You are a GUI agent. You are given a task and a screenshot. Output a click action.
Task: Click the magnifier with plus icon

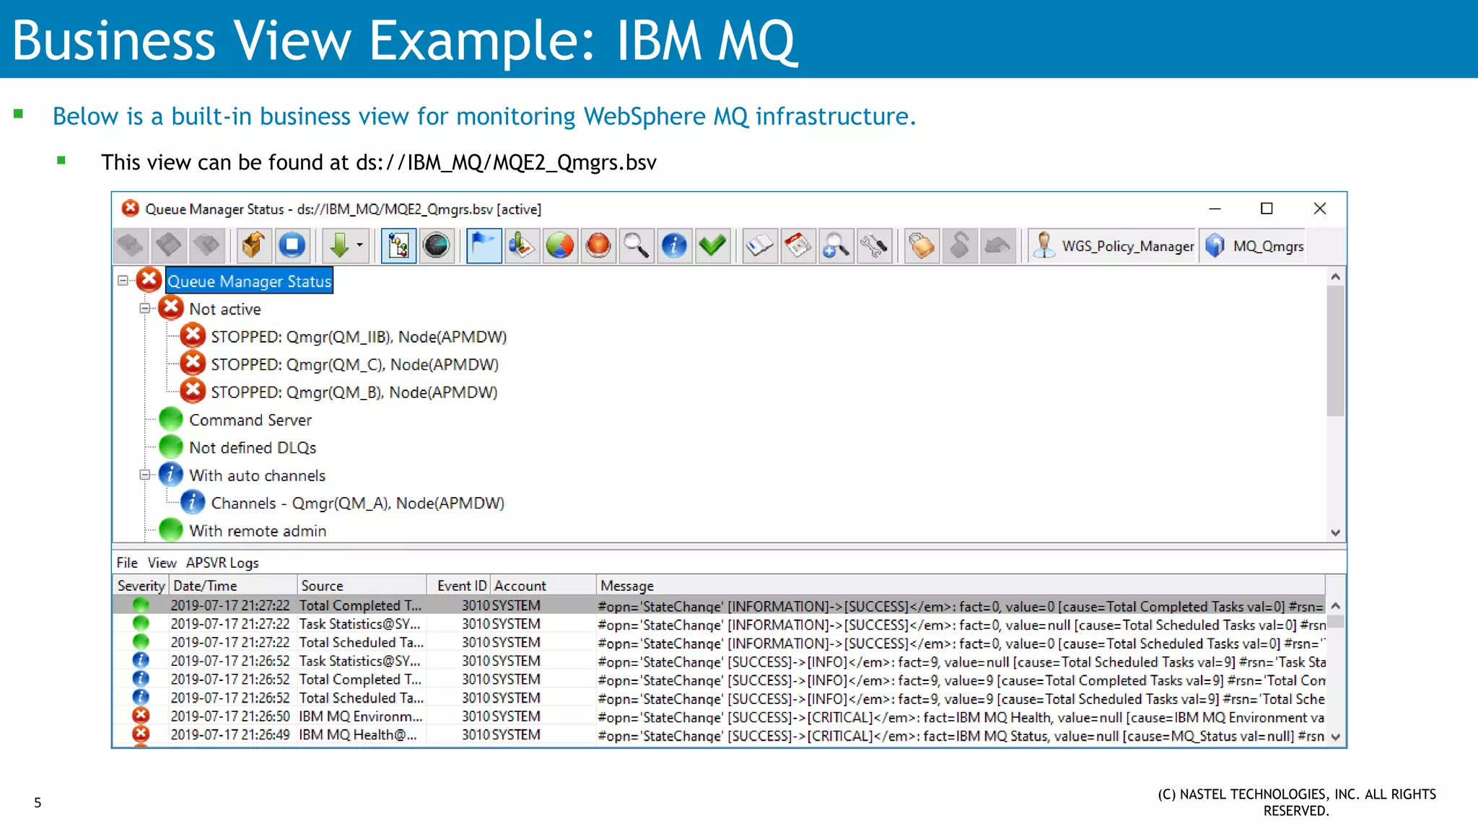[836, 246]
